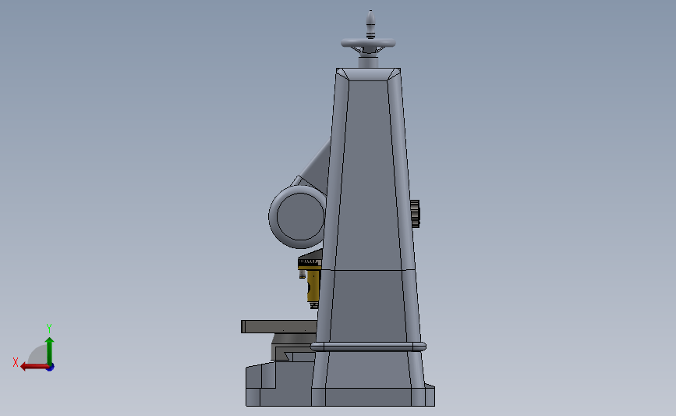The image size is (676, 416).
Task: Pick the pointed finial above the handwheel
Action: 370,25
